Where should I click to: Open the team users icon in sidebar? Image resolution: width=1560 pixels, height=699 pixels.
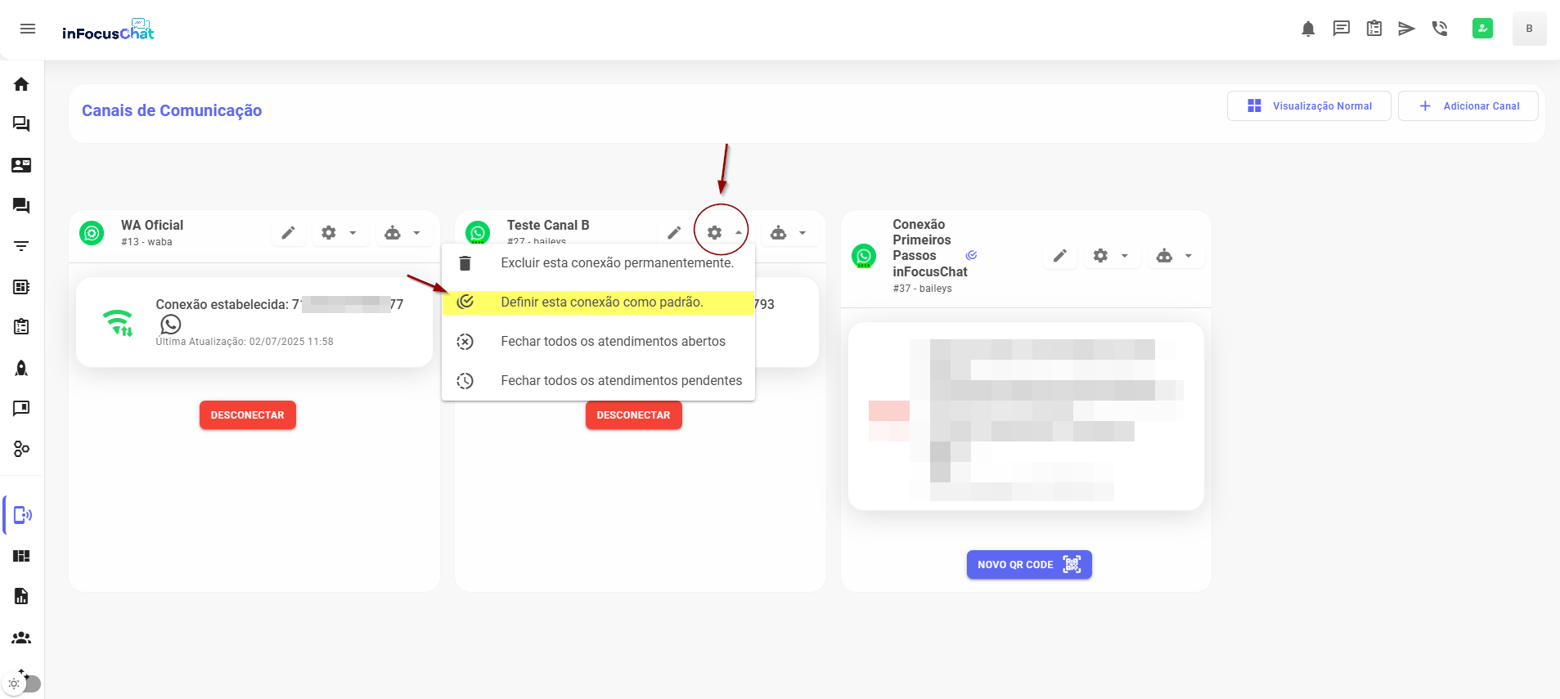pos(21,638)
